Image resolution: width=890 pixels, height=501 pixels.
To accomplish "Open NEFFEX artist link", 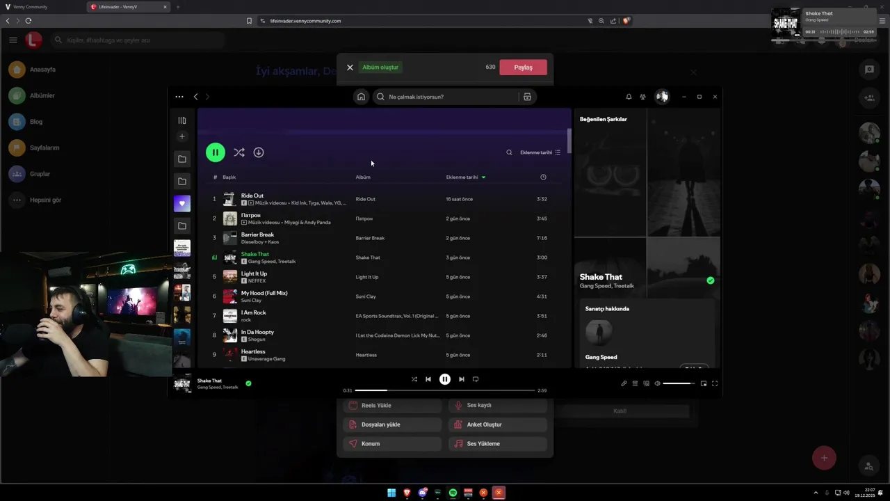I will coord(257,281).
